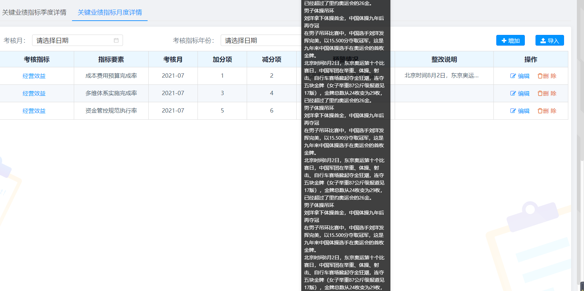
Task: Click the 操作 column header
Action: click(531, 59)
